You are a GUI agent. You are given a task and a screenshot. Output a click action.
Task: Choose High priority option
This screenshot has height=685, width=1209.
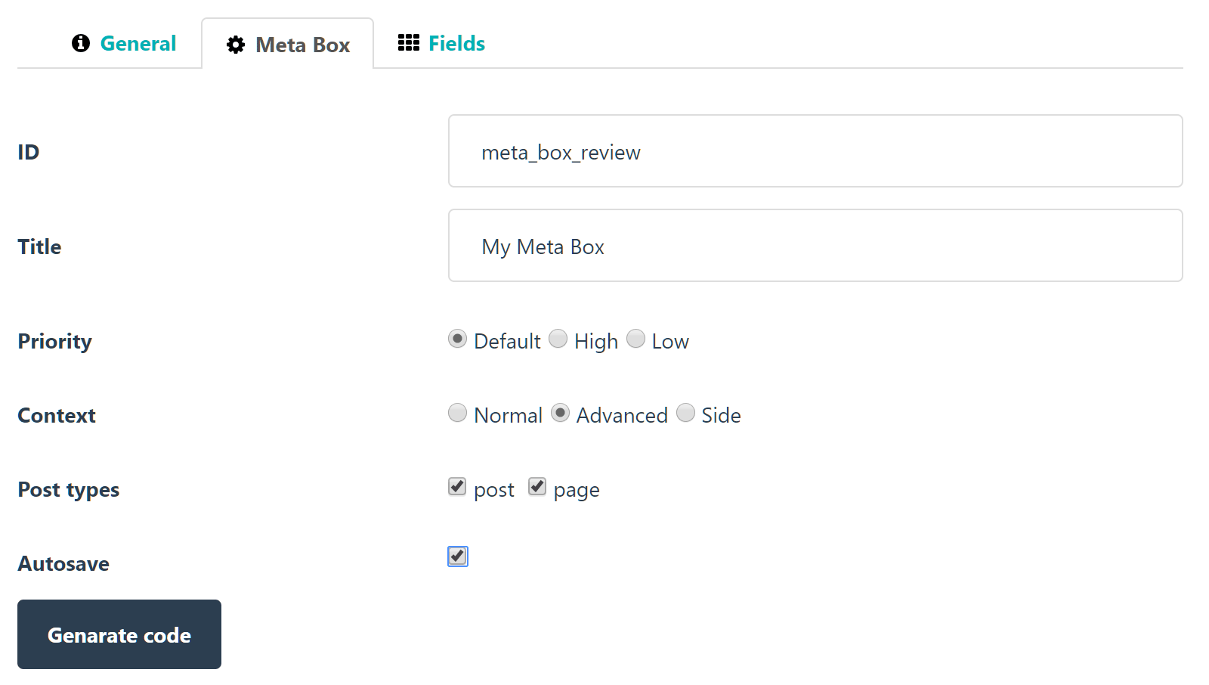tap(558, 339)
